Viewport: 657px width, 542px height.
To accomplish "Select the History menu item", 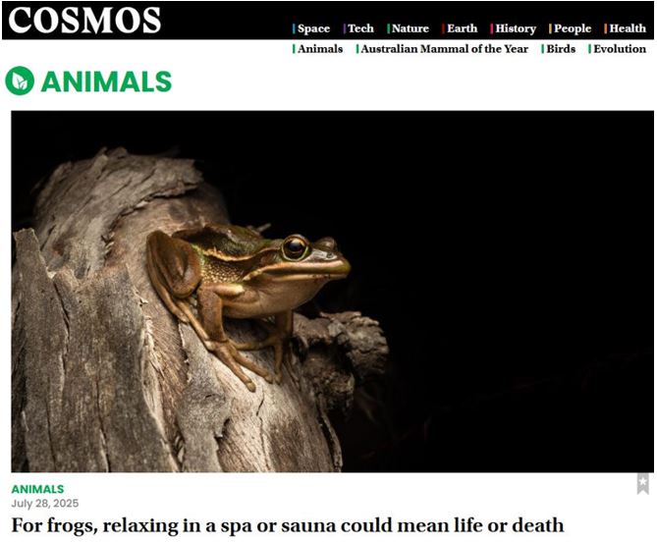I will tap(514, 28).
